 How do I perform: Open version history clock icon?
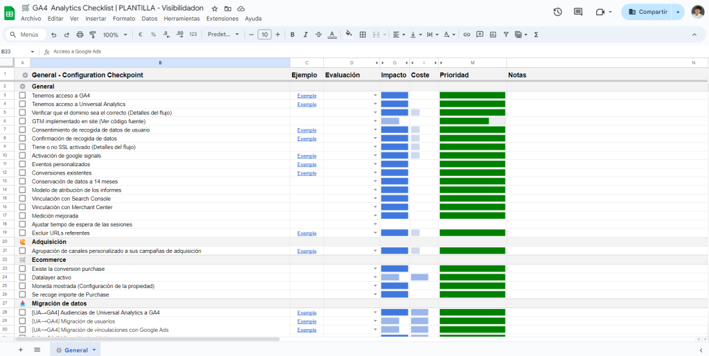click(x=557, y=12)
